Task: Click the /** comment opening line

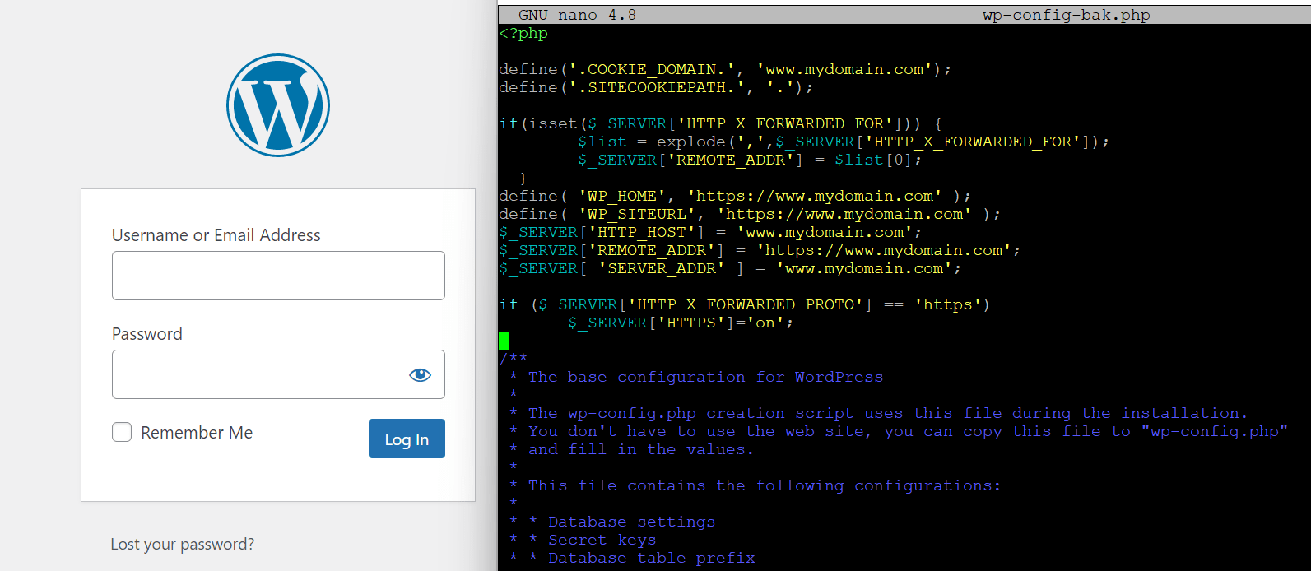Action: (x=514, y=360)
